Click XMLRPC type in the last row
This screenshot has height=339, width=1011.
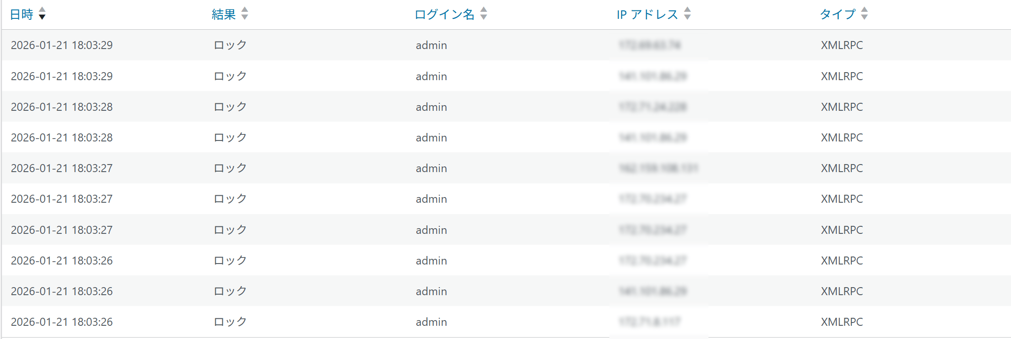[842, 322]
